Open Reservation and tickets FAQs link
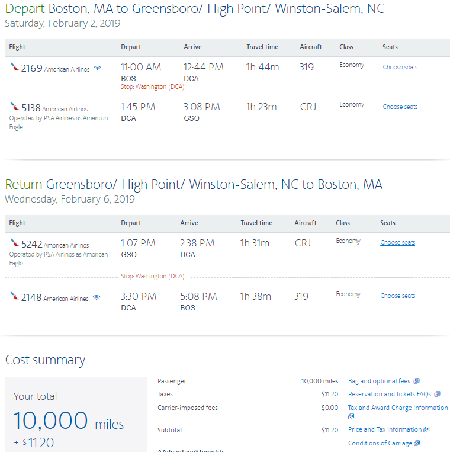450x452 pixels. point(389,394)
